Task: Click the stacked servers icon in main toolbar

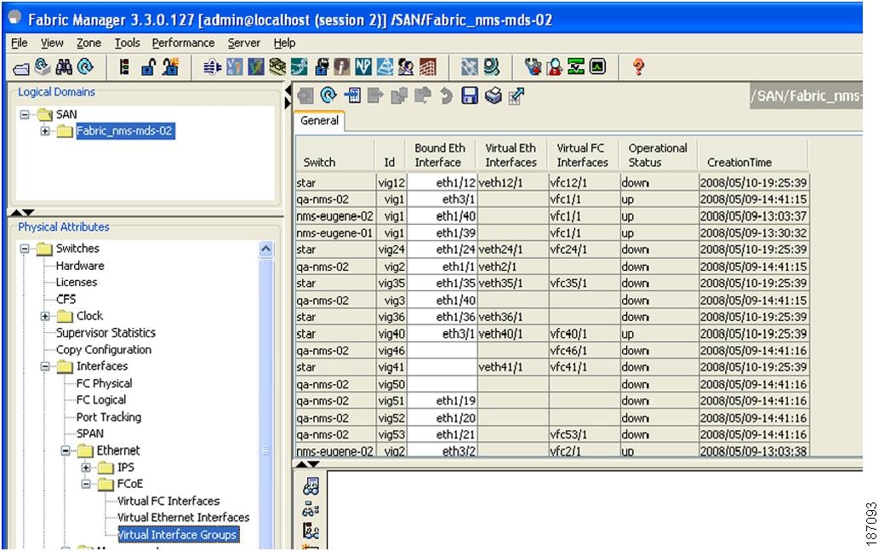Action: pos(277,66)
